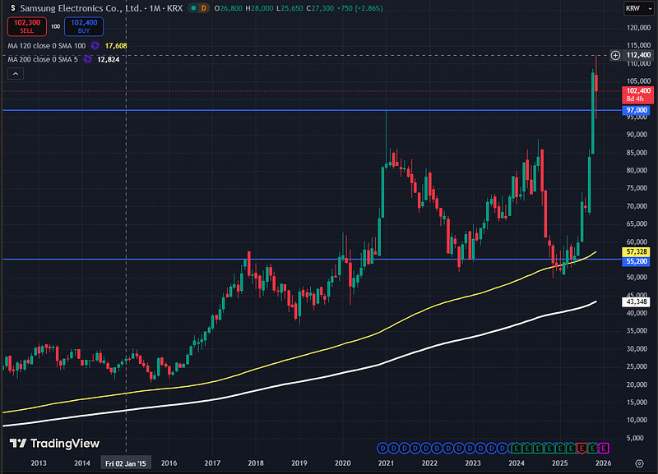This screenshot has width=658, height=474.
Task: Click the C27,300 close value
Action: pyautogui.click(x=320, y=8)
